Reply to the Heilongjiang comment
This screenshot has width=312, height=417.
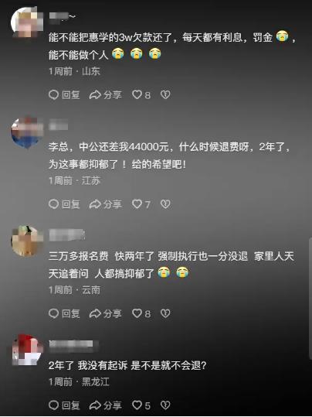tap(64, 405)
